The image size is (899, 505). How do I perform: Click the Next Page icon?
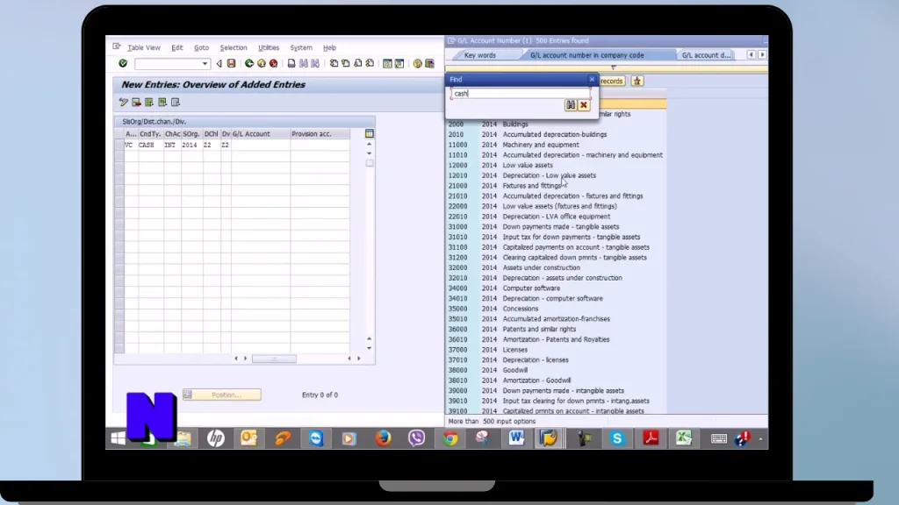coord(358,63)
